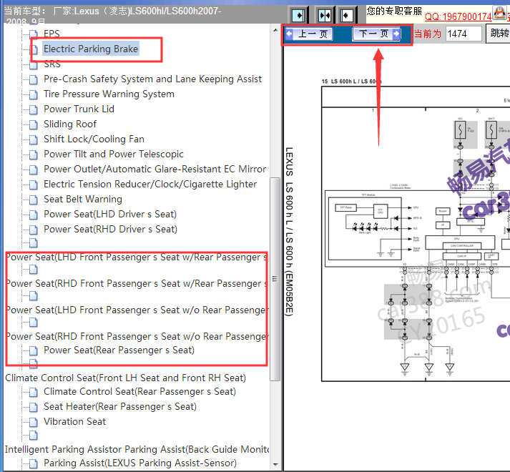Click the split-center panel layout icon
This screenshot has height=472, width=510.
click(324, 15)
